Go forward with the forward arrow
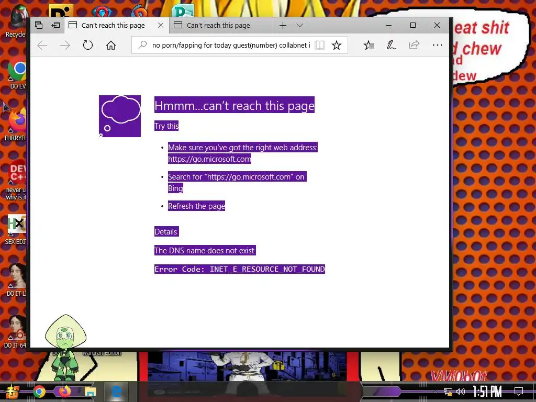Screen dimensions: 536x402 [65, 45]
